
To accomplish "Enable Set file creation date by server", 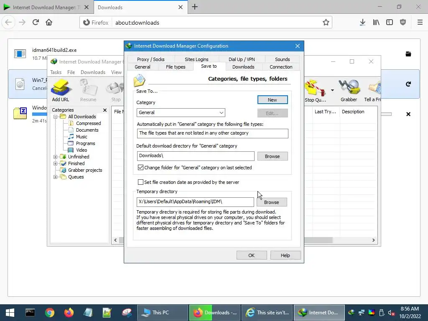I will 140,182.
